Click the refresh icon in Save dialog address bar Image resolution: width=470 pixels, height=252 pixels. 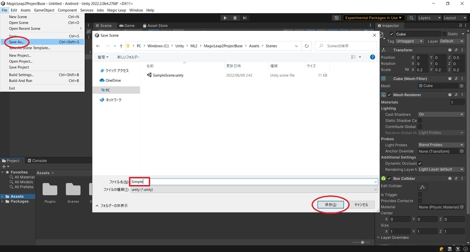307,46
